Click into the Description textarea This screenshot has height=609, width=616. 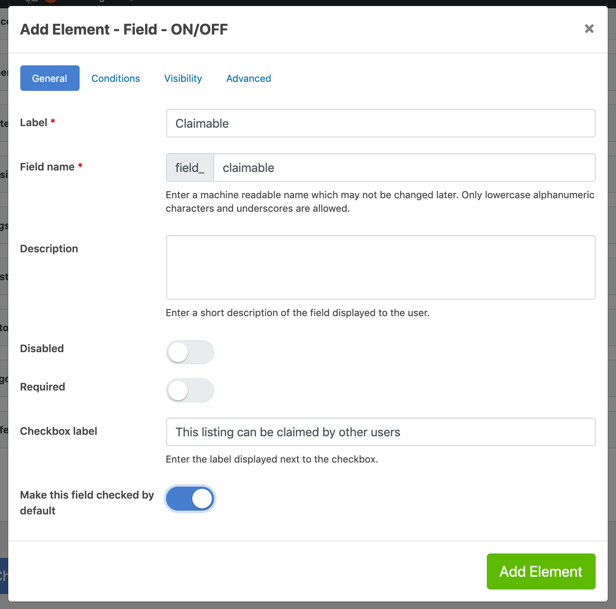(x=381, y=267)
